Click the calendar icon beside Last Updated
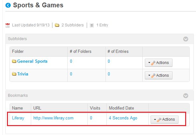 pos(8,25)
